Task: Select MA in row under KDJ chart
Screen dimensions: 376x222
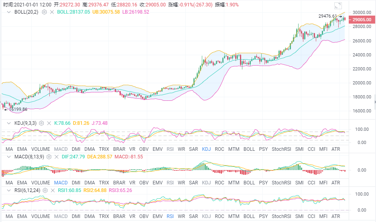Action: pyautogui.click(x=9, y=149)
